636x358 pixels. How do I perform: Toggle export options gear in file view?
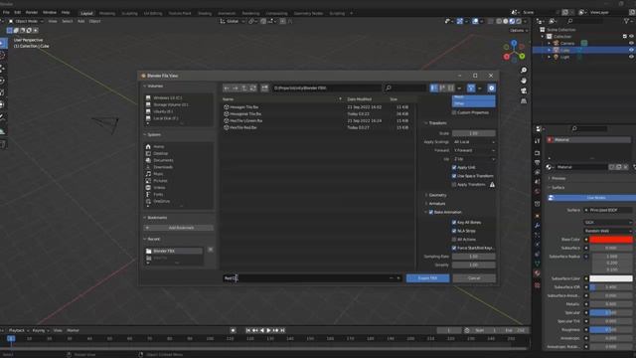click(491, 89)
